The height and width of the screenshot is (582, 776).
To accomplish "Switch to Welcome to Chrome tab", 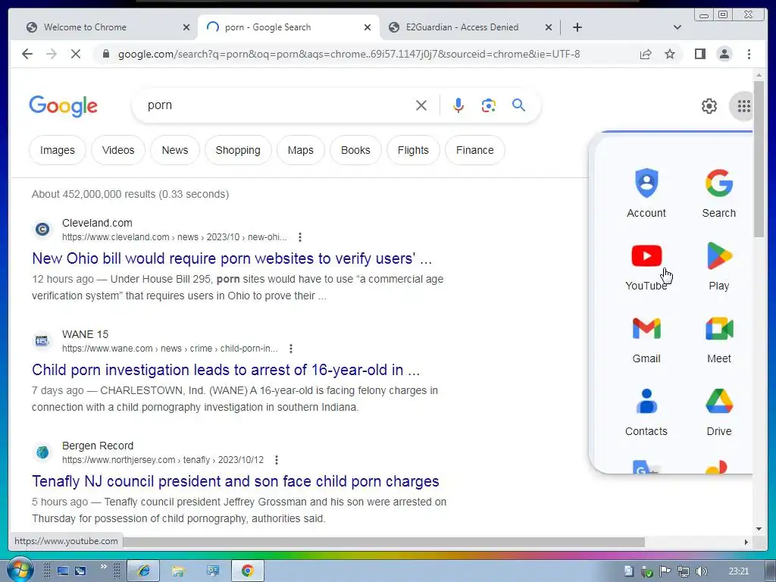I will coord(85,27).
